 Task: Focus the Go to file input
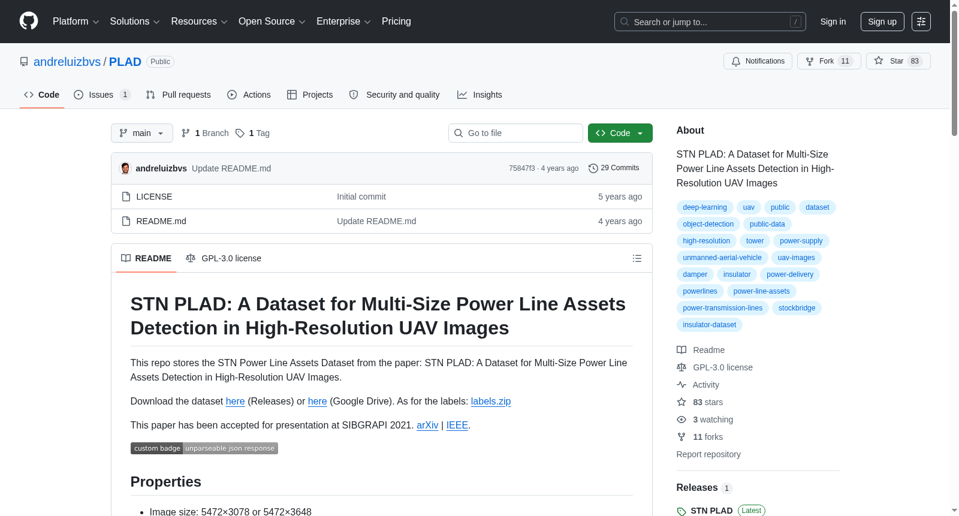tap(515, 133)
